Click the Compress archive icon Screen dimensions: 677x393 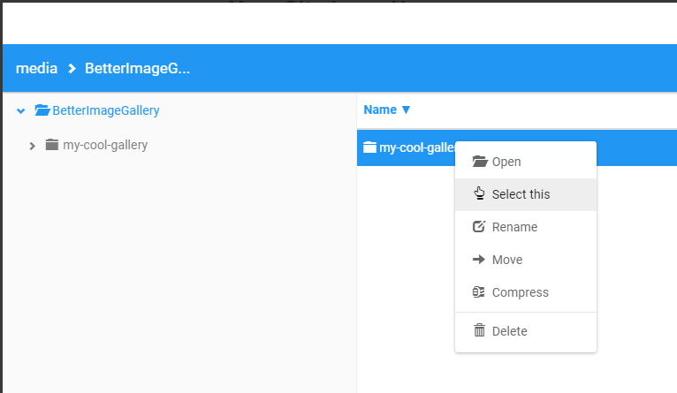(480, 292)
